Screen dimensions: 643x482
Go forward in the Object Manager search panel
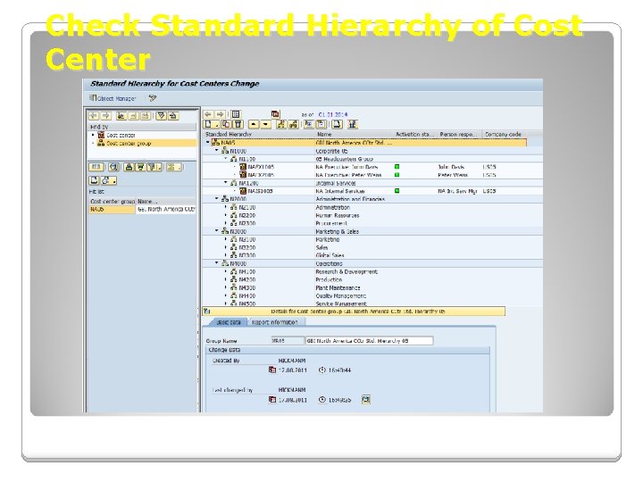(105, 116)
